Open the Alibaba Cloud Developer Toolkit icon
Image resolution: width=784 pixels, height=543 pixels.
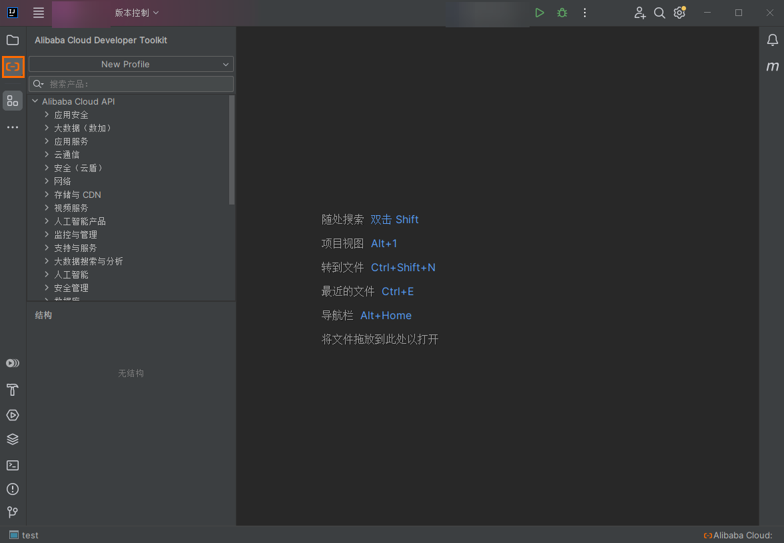[13, 67]
